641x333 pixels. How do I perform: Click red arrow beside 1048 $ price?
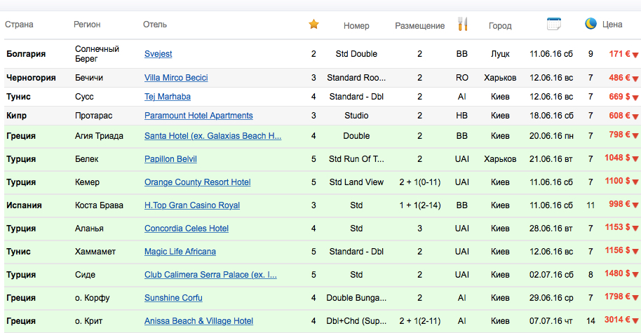(635, 159)
